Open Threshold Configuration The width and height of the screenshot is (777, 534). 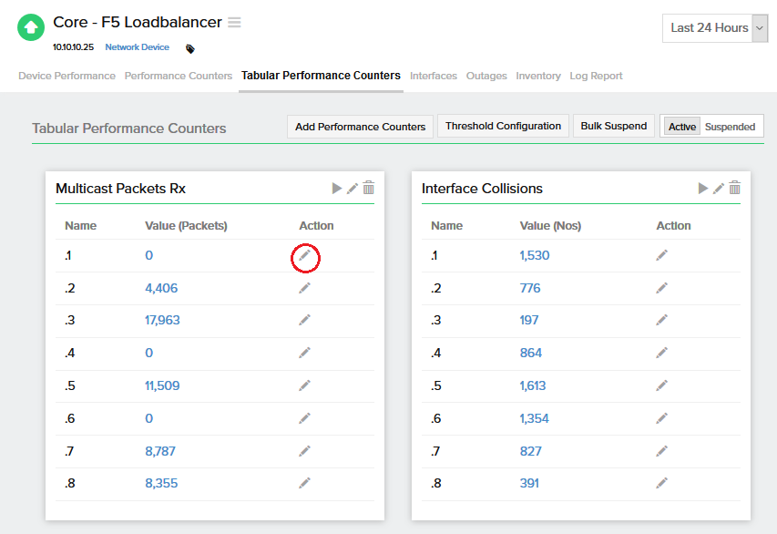[x=503, y=127]
